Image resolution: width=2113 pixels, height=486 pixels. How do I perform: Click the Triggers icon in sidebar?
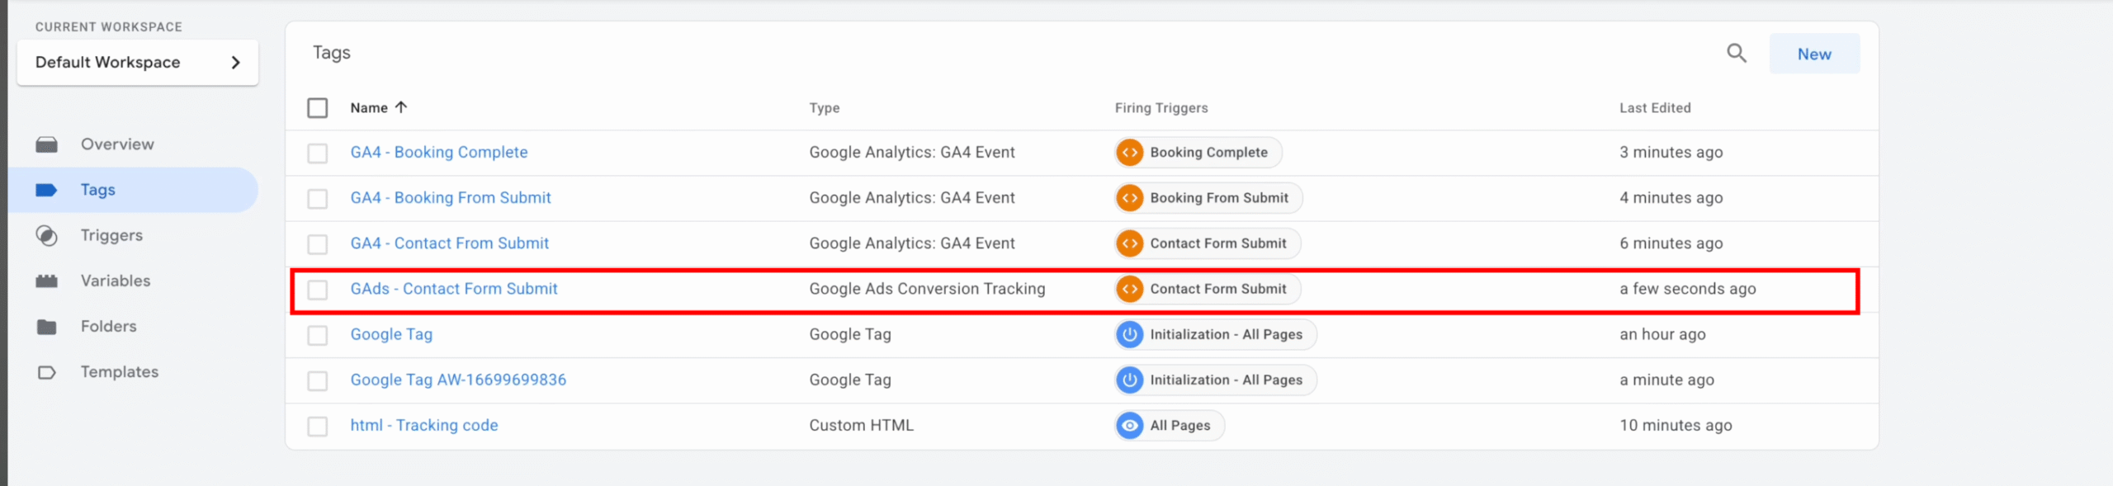(x=47, y=236)
